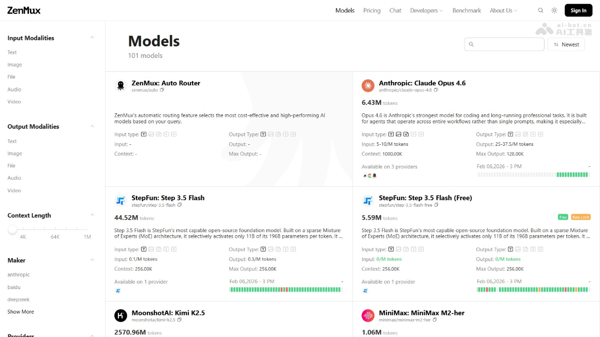The height and width of the screenshot is (337, 600).
Task: Copy the stepfun/step-3.5-flash-free model ID
Action: pos(436,205)
